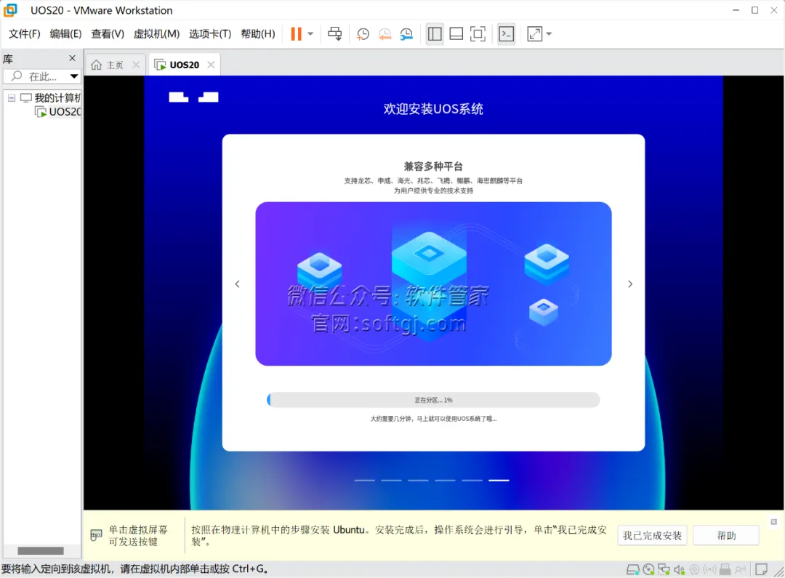Screen dimensions: 785x578
Task: Click the library panel horizontal scrollbar
Action: [41, 550]
